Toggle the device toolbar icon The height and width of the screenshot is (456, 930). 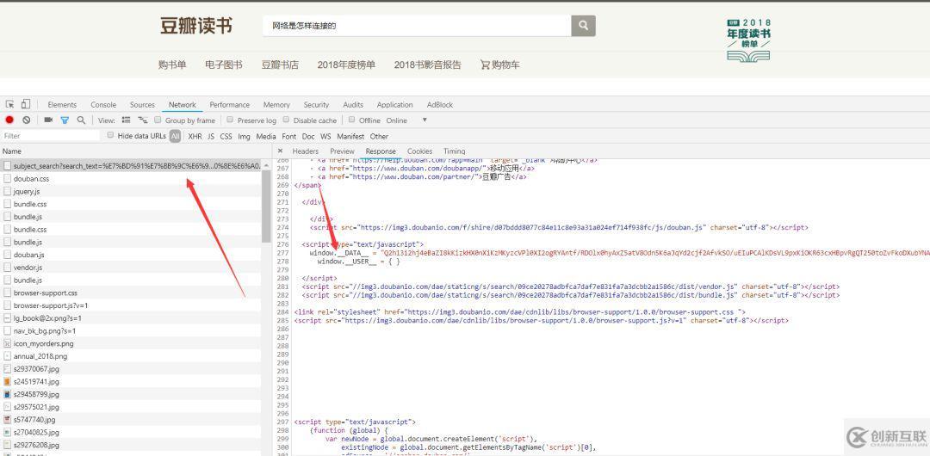pyautogui.click(x=26, y=104)
